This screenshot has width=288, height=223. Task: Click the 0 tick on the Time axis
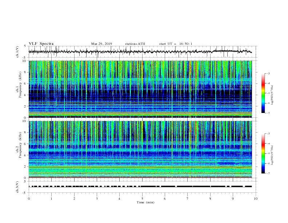(x=29, y=199)
